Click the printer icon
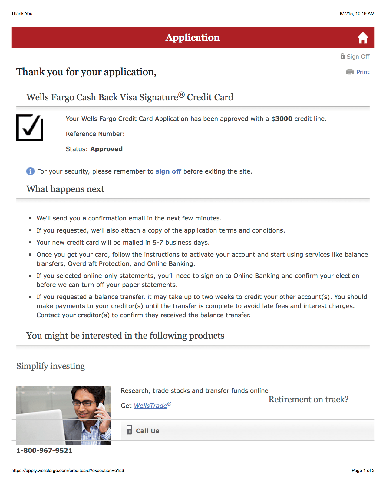Screen dimensions: 386x499 350,72
